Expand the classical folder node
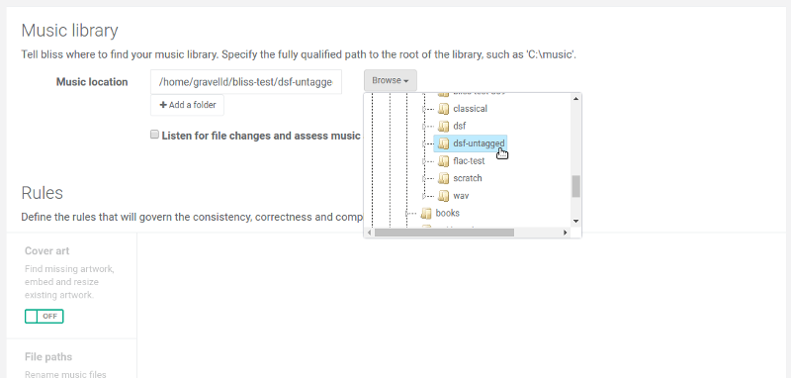This screenshot has width=791, height=378. click(425, 109)
